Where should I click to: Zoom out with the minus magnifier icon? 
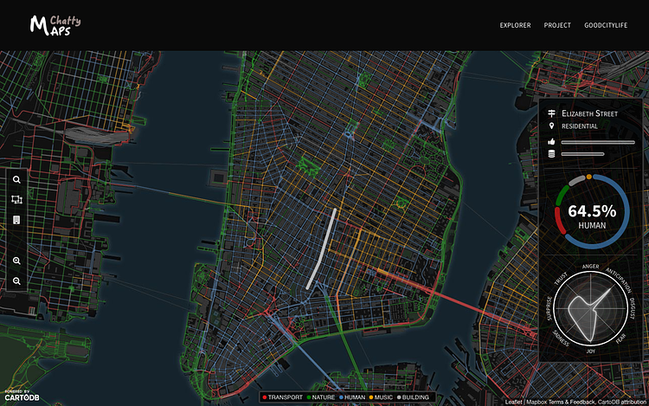point(16,281)
